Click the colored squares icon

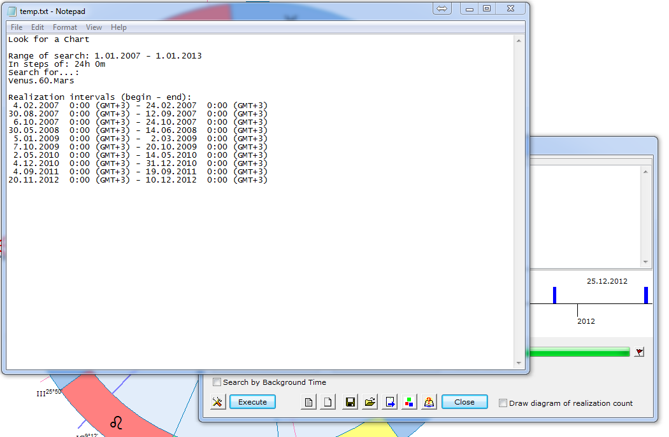(x=409, y=402)
